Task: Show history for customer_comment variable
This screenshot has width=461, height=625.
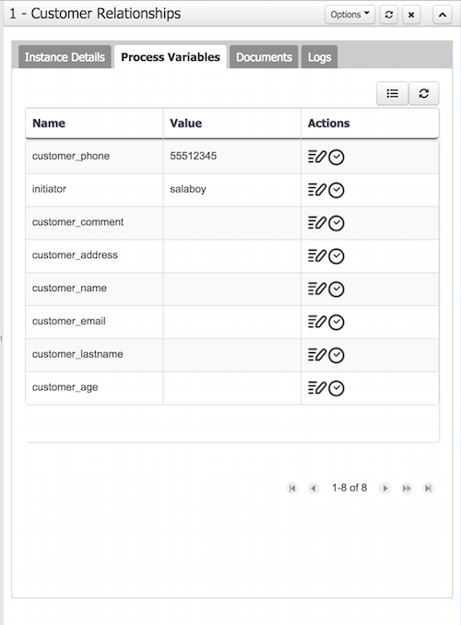Action: click(337, 223)
